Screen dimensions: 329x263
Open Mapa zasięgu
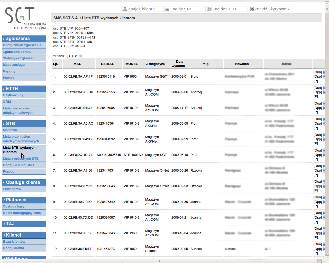pos(24,65)
